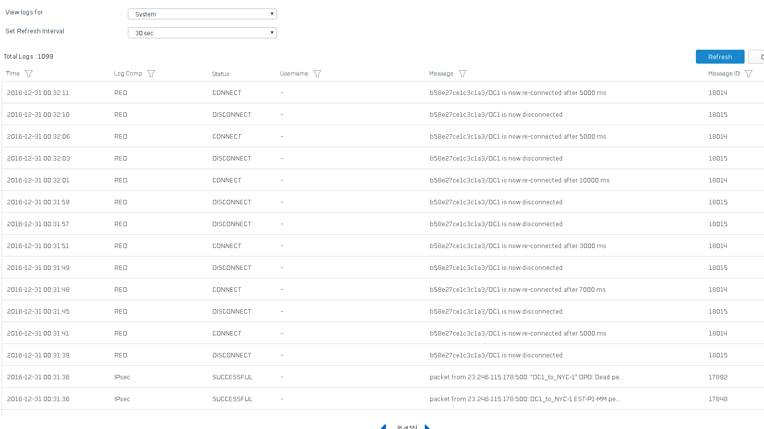Image resolution: width=764 pixels, height=429 pixels.
Task: Click the Status column header
Action: [220, 74]
